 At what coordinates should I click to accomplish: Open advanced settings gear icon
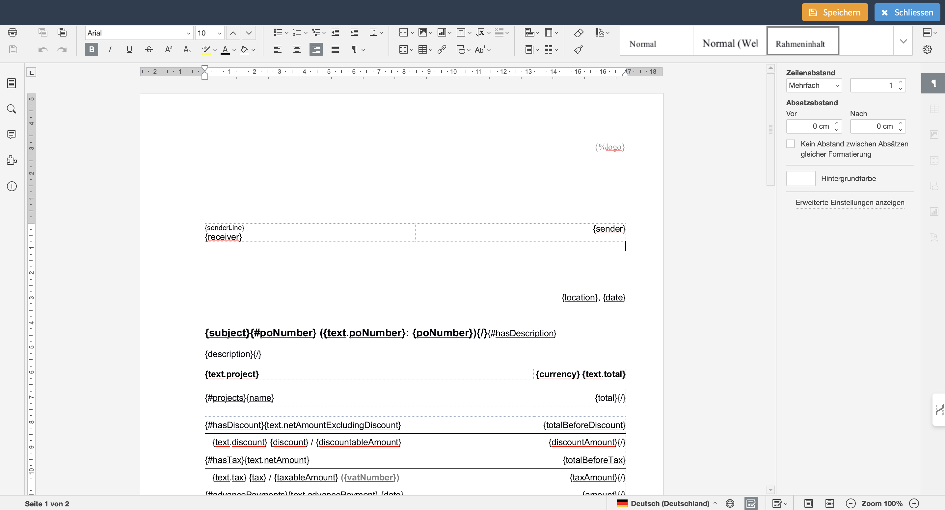(x=927, y=49)
